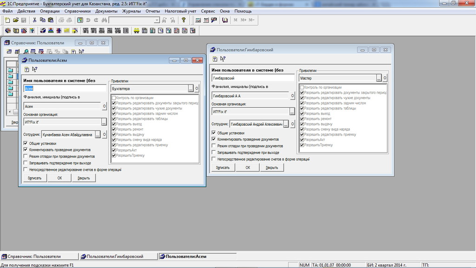
Task: Toggle Общие установки in Гимбаровский window
Action: pos(214,133)
